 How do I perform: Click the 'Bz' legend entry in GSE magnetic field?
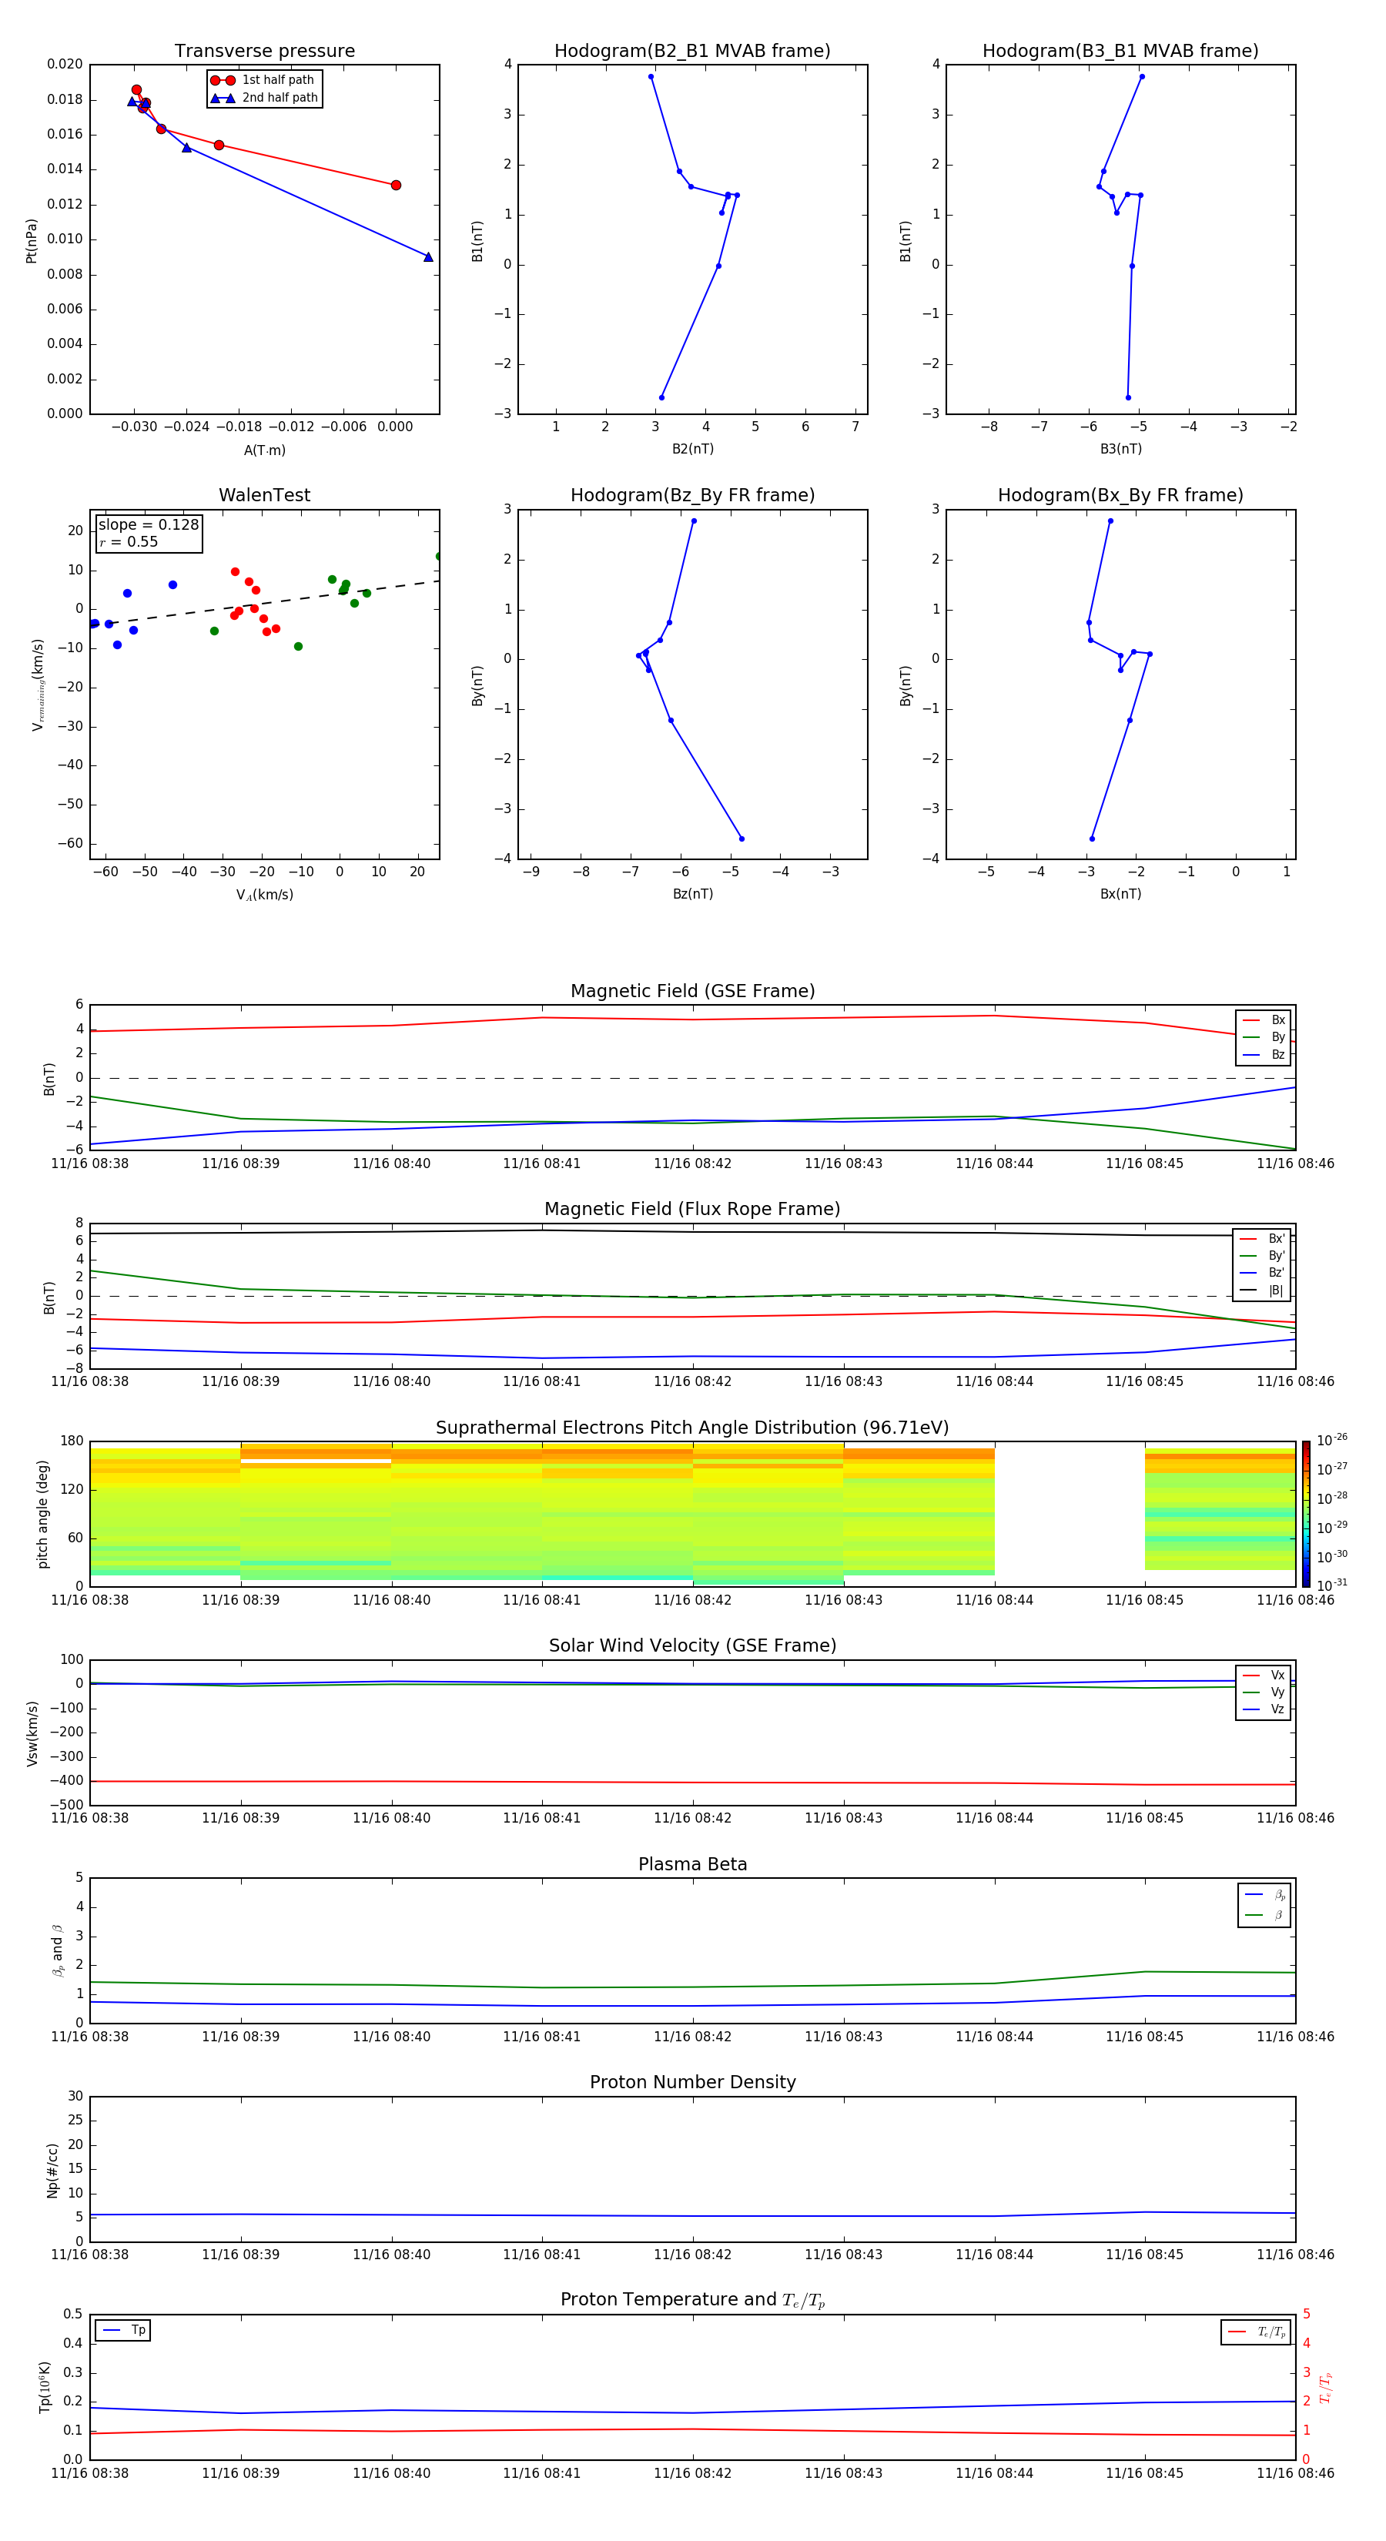(1264, 1054)
